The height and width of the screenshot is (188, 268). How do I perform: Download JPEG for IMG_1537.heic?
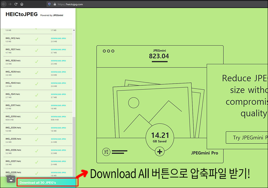pyautogui.click(x=58, y=49)
